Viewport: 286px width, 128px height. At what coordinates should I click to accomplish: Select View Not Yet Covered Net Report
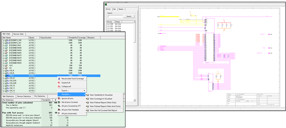[103, 110]
